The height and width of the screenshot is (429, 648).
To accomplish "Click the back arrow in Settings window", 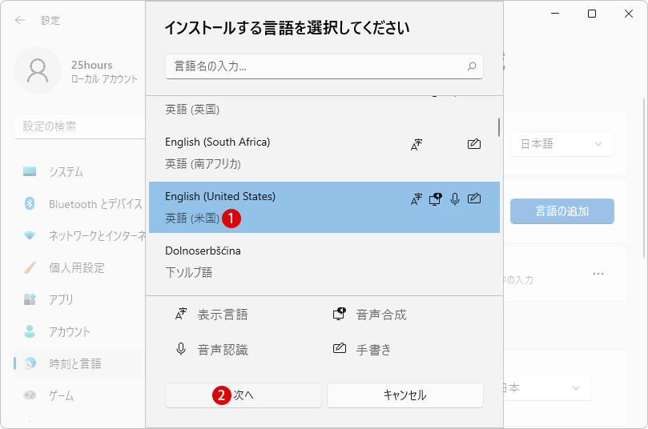I will point(20,20).
